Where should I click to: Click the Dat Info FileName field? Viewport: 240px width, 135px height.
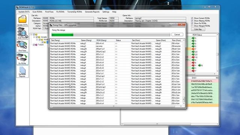coord(68,18)
